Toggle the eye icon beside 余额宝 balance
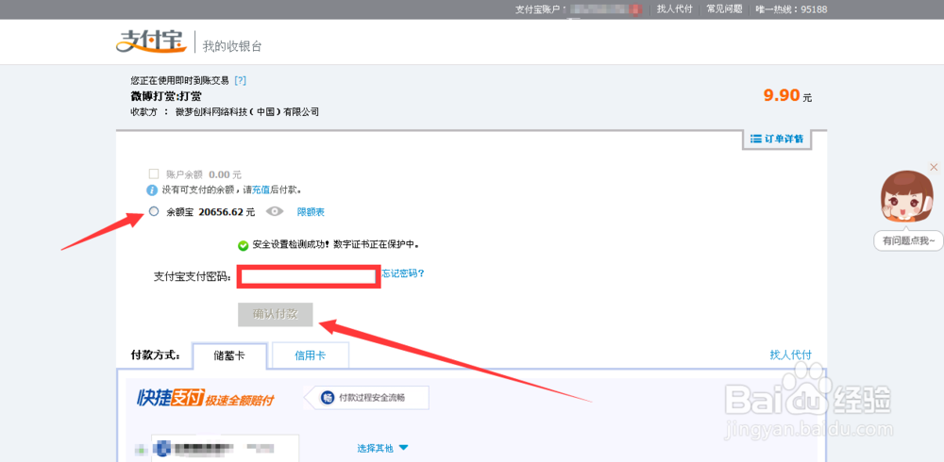 (x=275, y=211)
